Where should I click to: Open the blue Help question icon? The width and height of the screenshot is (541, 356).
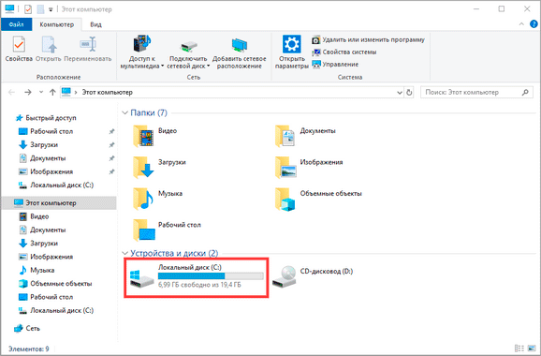tap(534, 24)
